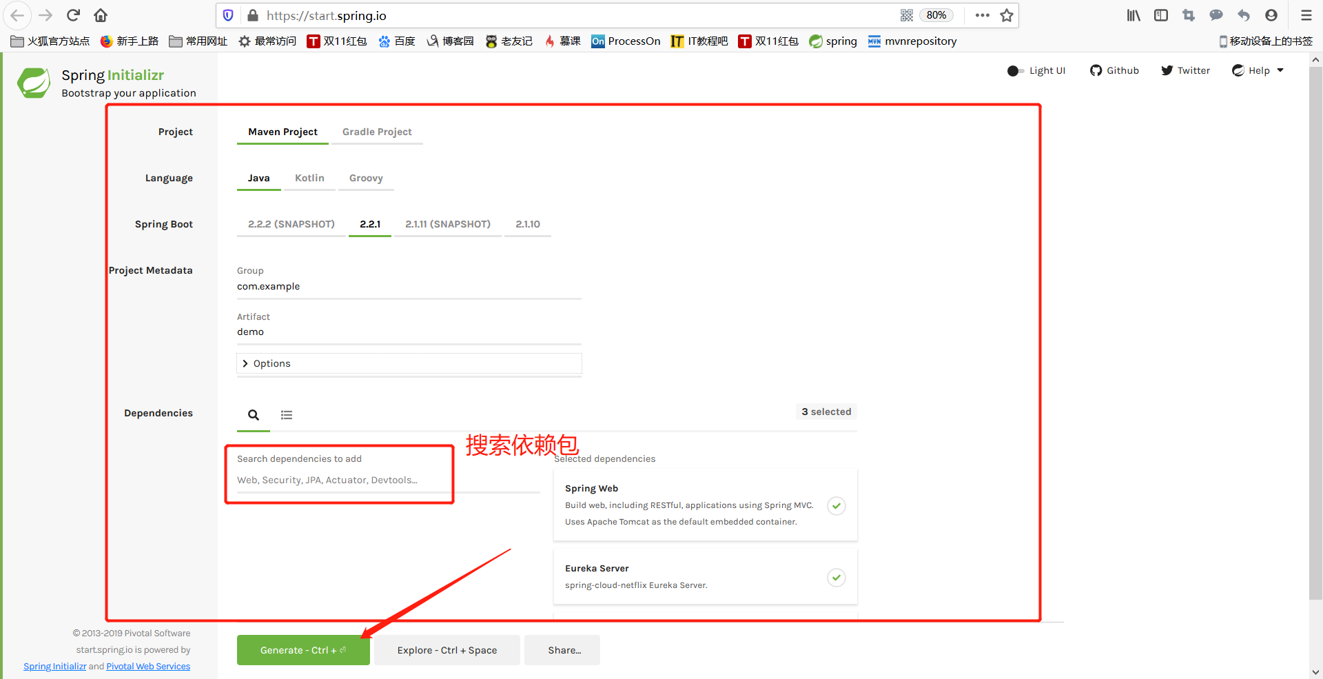Open 移动设备上的书签 folder

pos(1266,41)
